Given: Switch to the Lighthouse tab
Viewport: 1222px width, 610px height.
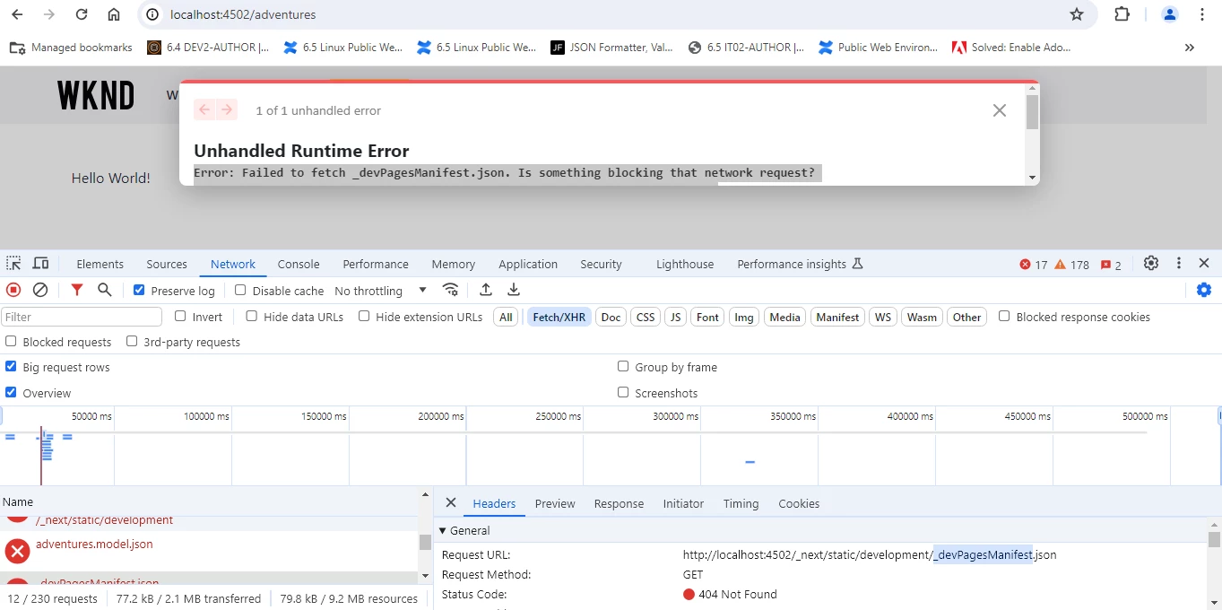Looking at the screenshot, I should click(685, 264).
